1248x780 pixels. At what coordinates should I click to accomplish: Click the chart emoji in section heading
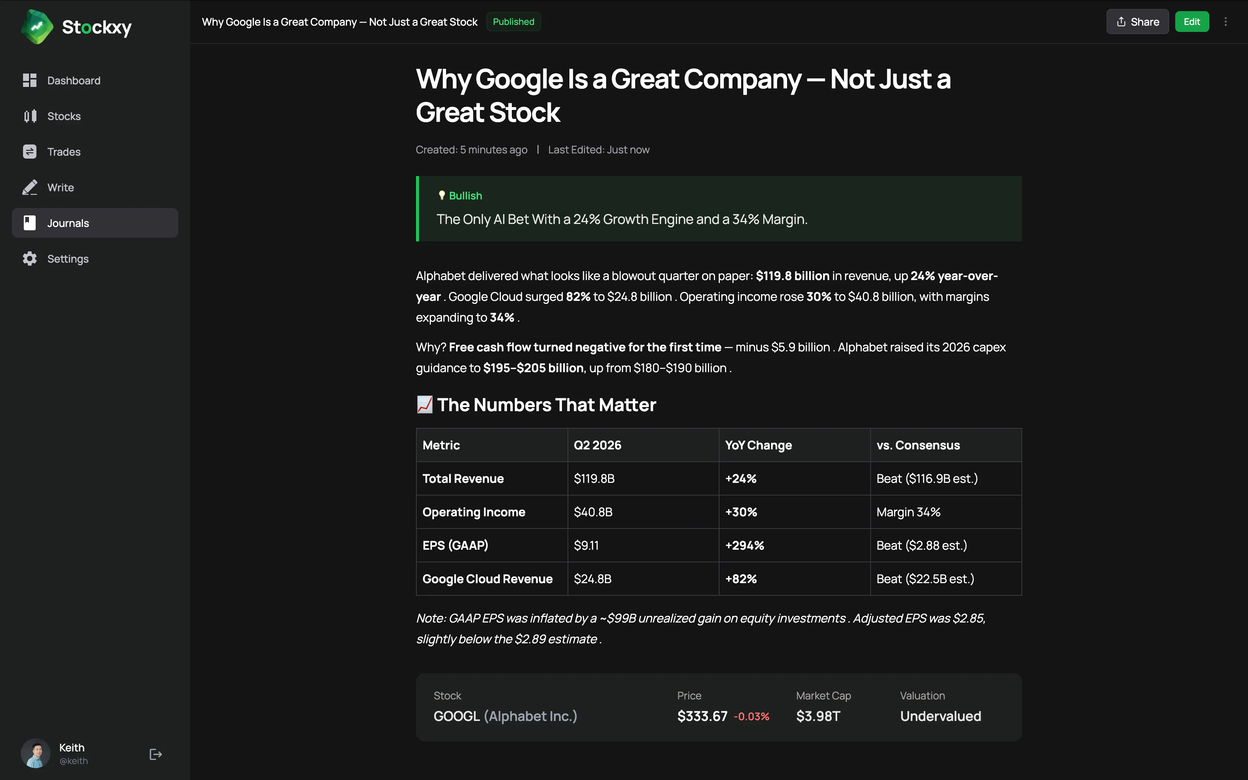pos(425,405)
